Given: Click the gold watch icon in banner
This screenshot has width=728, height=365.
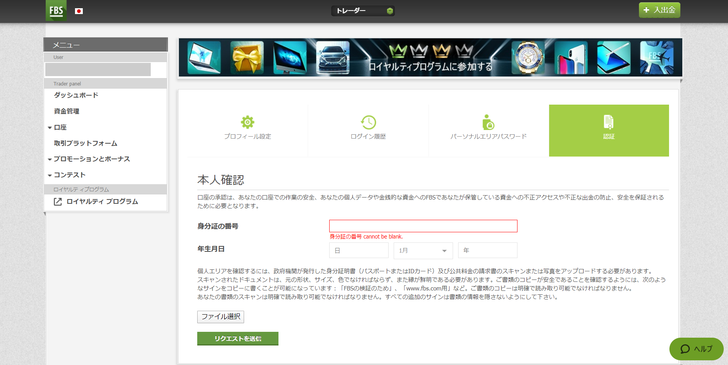Looking at the screenshot, I should pos(528,58).
